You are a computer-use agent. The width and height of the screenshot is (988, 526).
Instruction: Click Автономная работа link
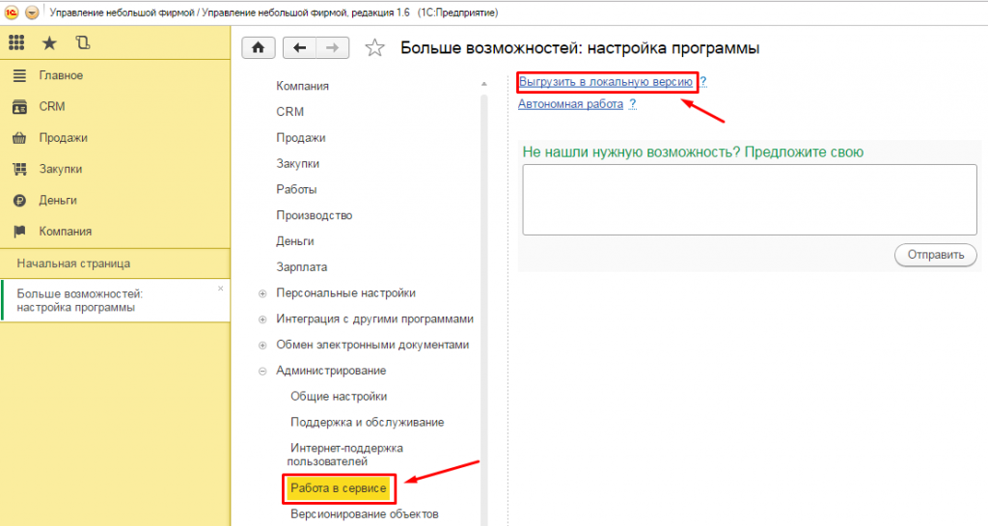(570, 104)
